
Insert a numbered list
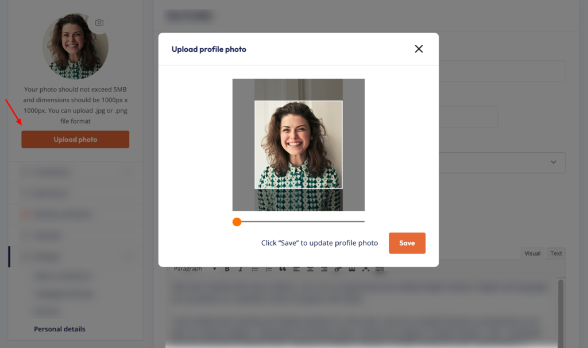[269, 269]
